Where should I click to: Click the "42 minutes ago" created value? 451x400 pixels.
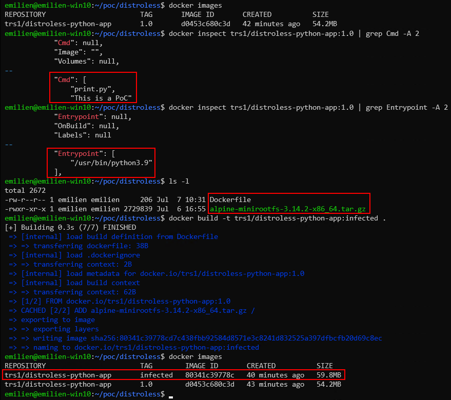[x=271, y=24]
